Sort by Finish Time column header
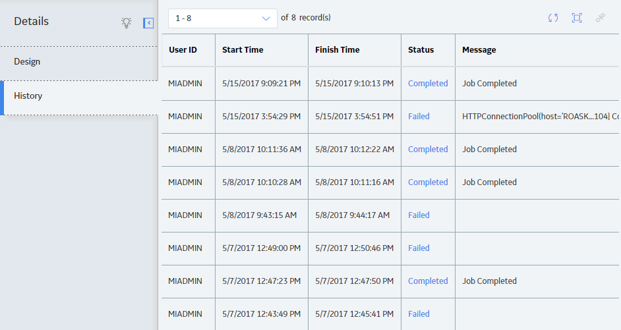The width and height of the screenshot is (621, 330). pos(338,50)
